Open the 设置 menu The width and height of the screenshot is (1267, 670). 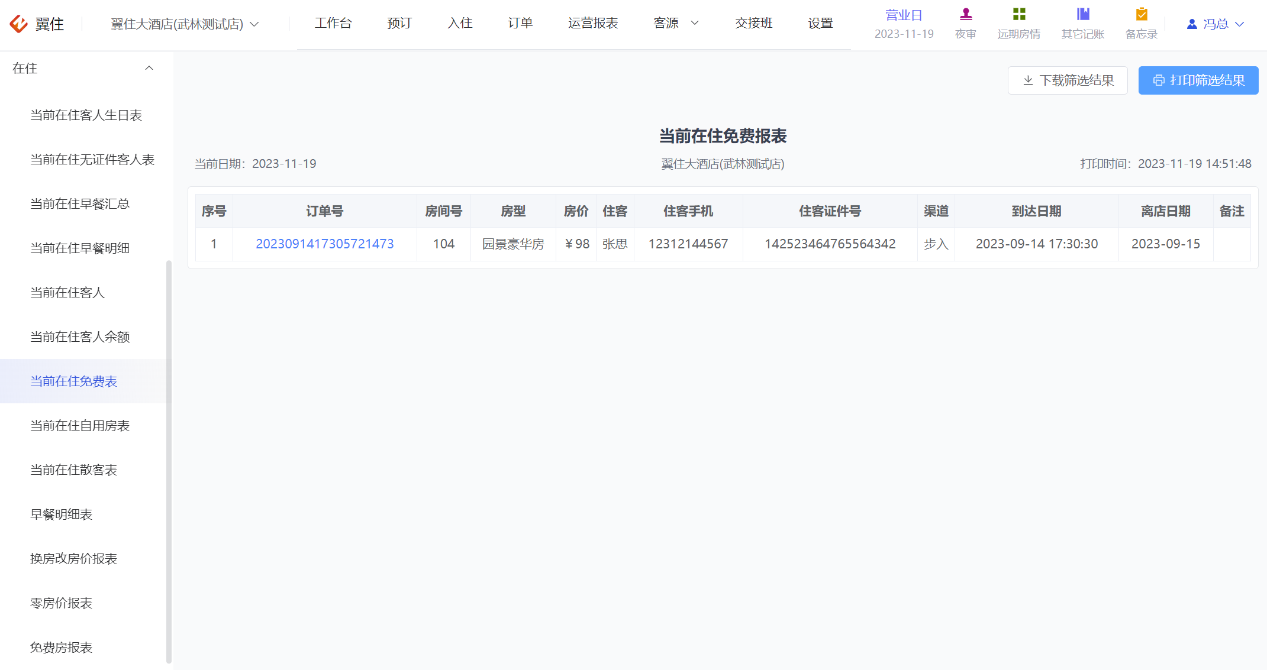tap(820, 23)
